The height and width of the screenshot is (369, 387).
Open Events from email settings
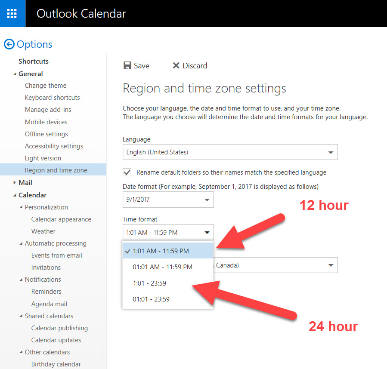click(56, 255)
